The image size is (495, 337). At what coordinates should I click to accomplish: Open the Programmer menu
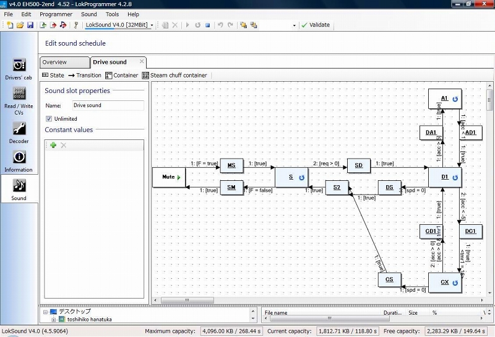(x=56, y=14)
